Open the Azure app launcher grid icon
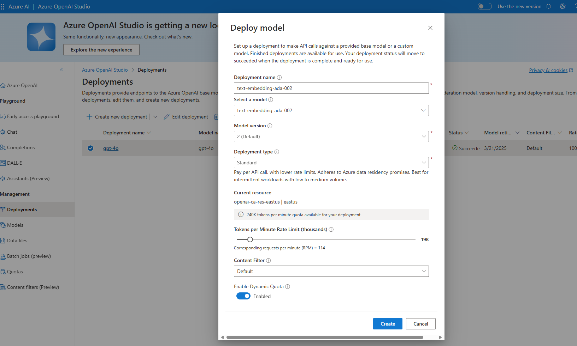Screen dimensions: 577x346 2,7
